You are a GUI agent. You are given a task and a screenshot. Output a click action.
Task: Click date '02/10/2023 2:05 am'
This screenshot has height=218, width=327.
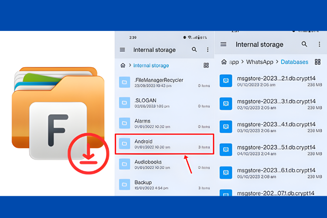[256, 108]
